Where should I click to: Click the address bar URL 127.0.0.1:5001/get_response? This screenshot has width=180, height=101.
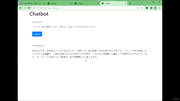click(48, 8)
